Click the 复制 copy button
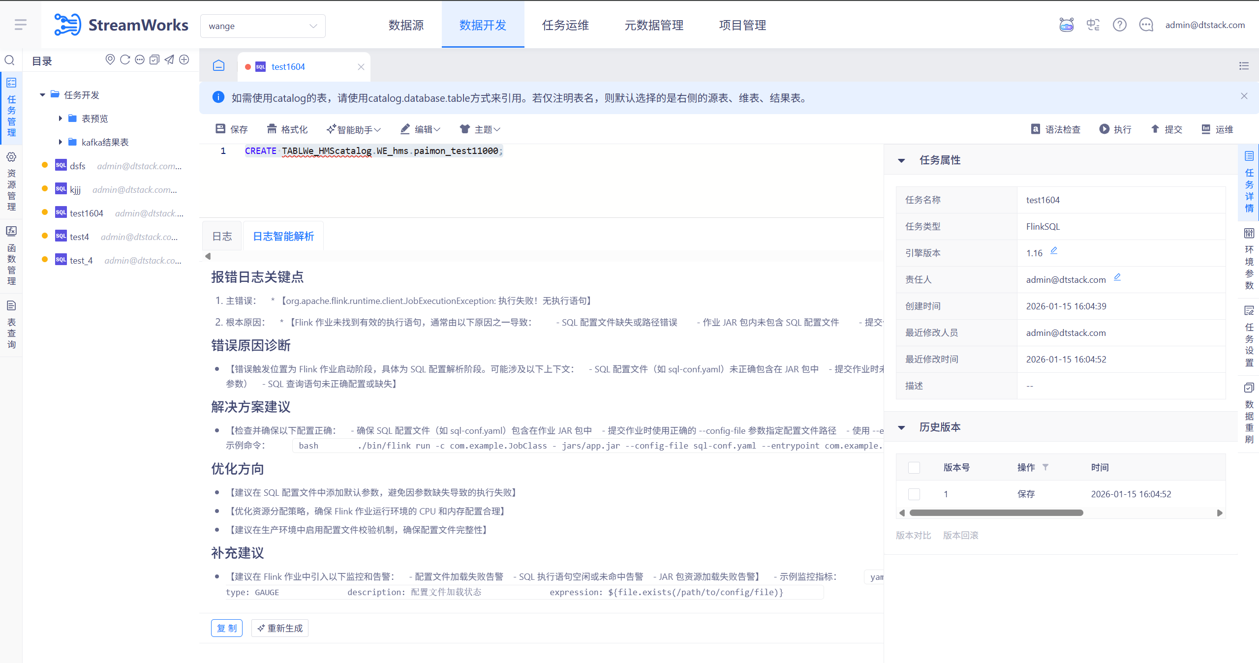 coord(227,628)
